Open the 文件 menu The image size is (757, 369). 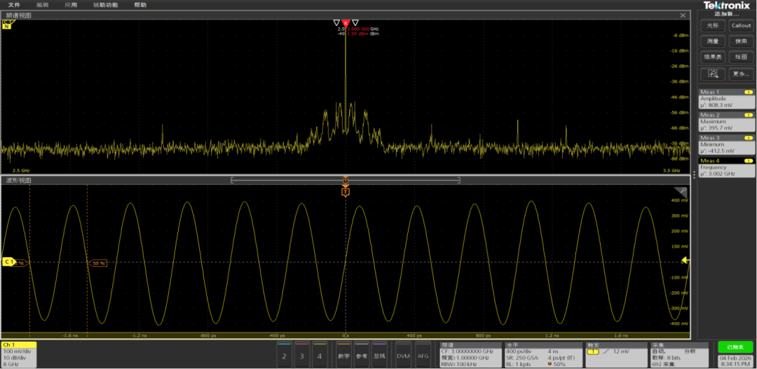(x=14, y=5)
